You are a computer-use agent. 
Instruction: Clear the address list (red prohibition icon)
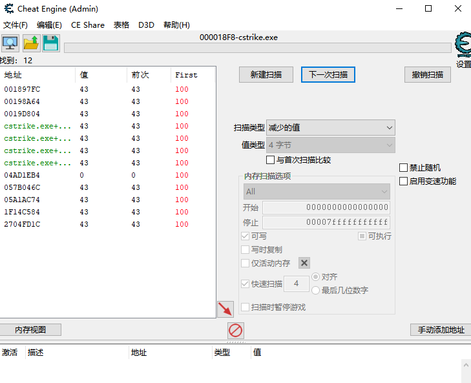point(235,331)
